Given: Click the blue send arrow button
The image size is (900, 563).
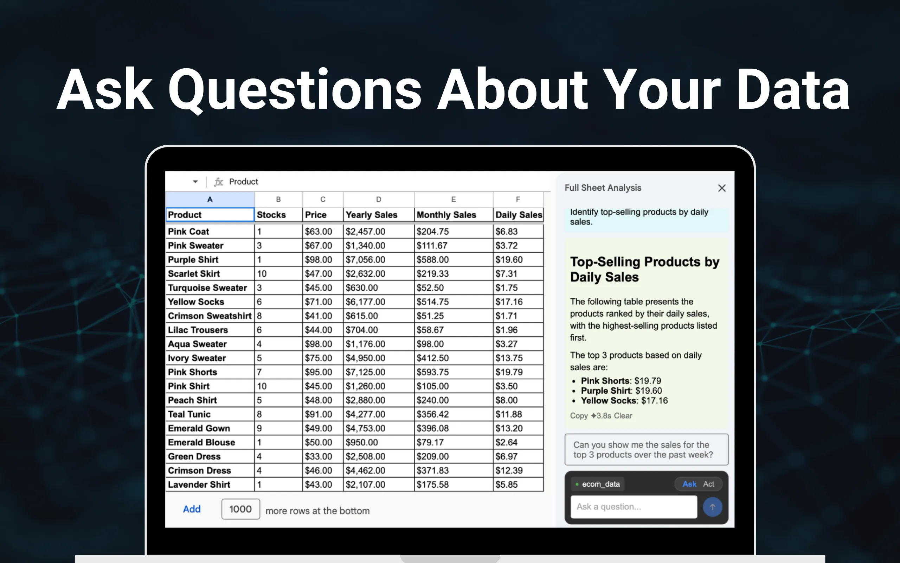Looking at the screenshot, I should point(712,507).
